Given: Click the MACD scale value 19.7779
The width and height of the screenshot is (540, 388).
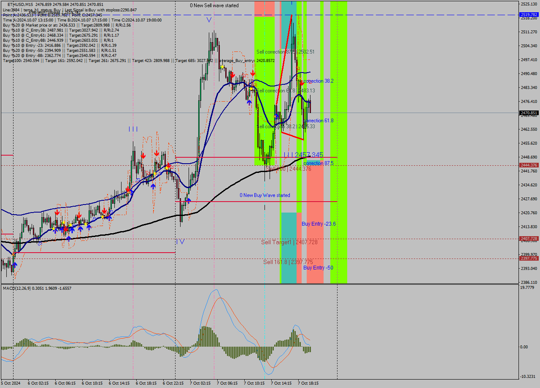Looking at the screenshot, I should 528,288.
